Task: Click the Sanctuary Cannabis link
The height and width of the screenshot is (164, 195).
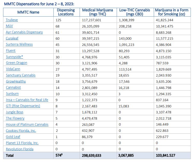Action: tap(20, 75)
